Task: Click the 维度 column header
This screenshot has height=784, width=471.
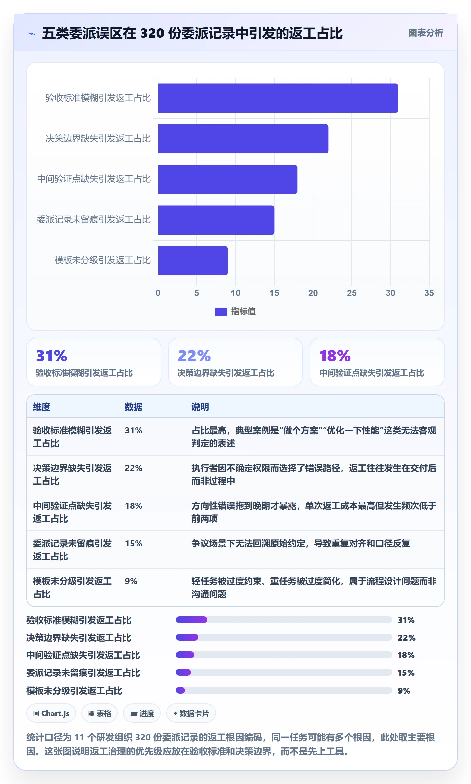Action: [x=42, y=407]
